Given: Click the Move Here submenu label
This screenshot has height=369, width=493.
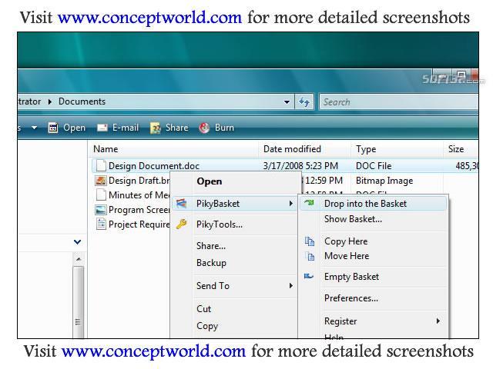Looking at the screenshot, I should 347,256.
